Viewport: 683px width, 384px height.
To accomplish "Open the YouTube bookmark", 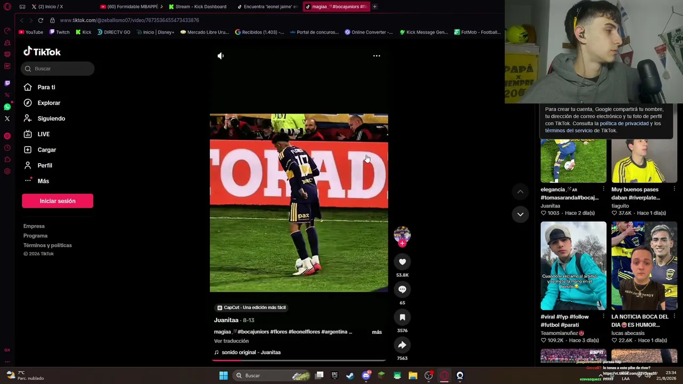I will coord(31,32).
